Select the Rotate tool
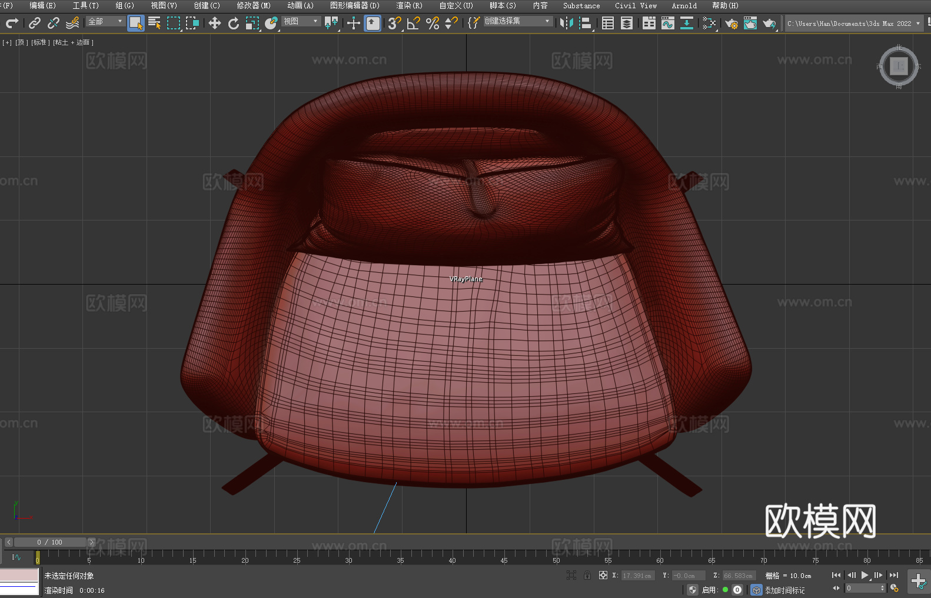This screenshot has height=598, width=931. click(234, 23)
